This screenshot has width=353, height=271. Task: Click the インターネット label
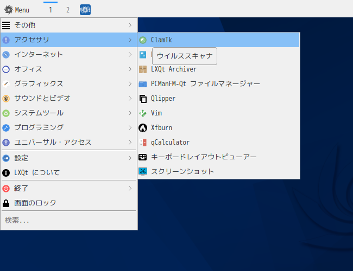click(39, 54)
